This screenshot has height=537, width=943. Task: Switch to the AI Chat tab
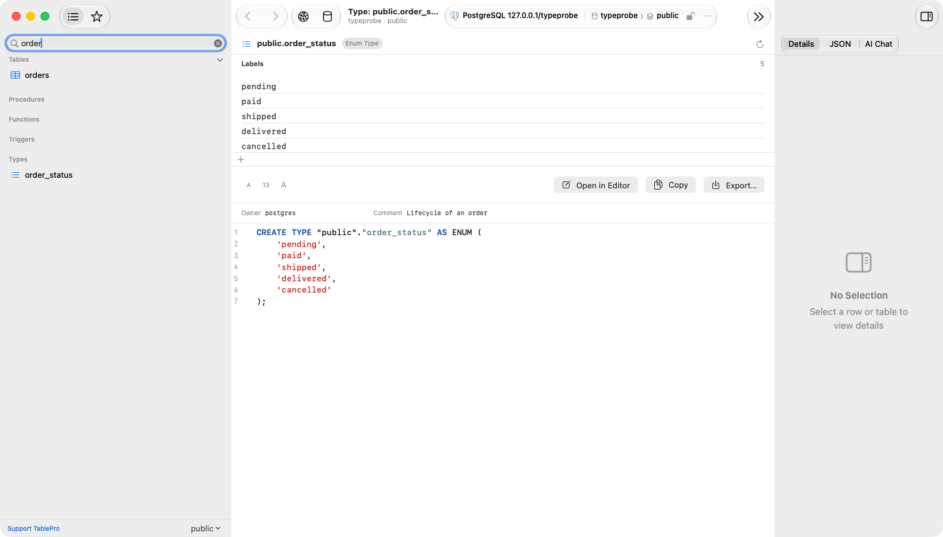click(x=878, y=44)
